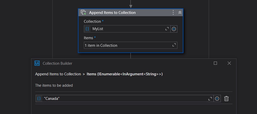257x114 pixels.
Task: Open the activity three-dot options menu
Action: tap(173, 12)
